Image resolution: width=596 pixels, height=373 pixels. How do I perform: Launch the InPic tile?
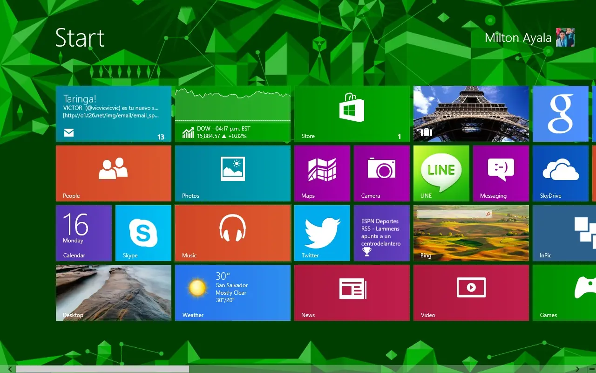(x=564, y=233)
